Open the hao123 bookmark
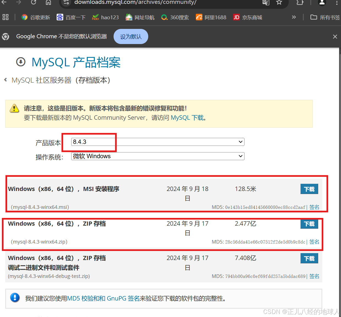Image resolution: width=341 pixels, height=317 pixels. [105, 17]
